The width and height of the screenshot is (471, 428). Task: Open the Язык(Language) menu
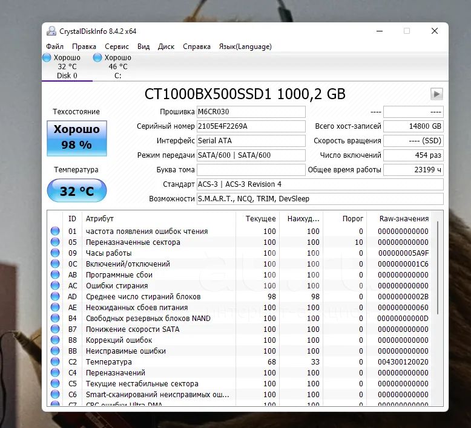point(245,47)
